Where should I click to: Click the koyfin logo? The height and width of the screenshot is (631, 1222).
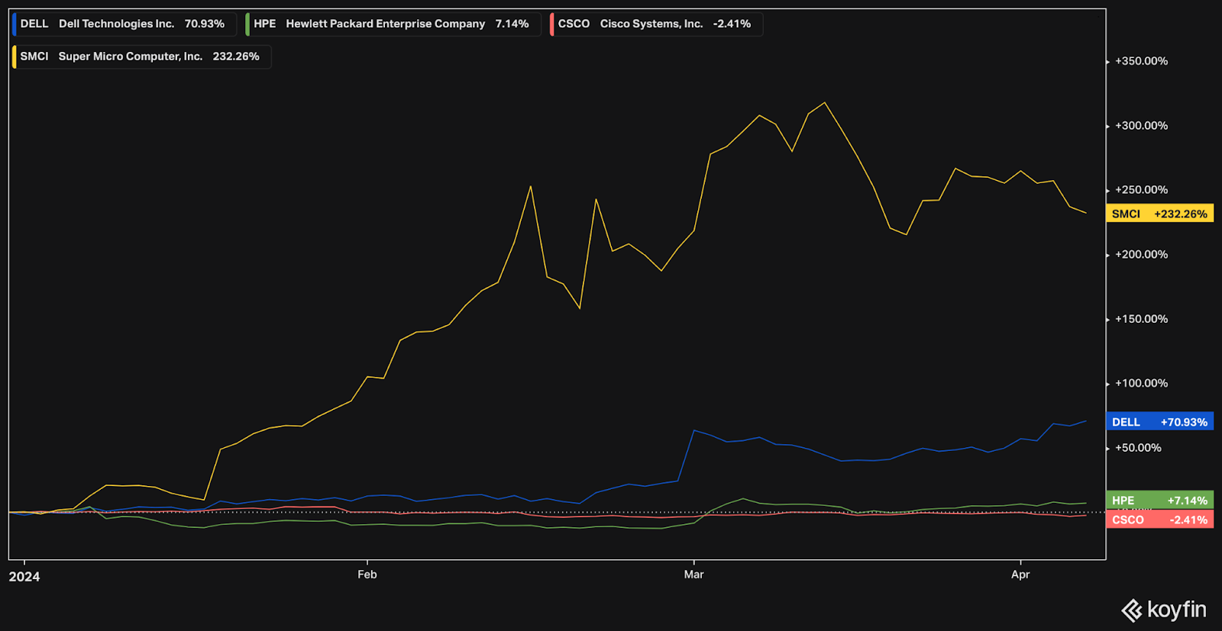point(1164,610)
